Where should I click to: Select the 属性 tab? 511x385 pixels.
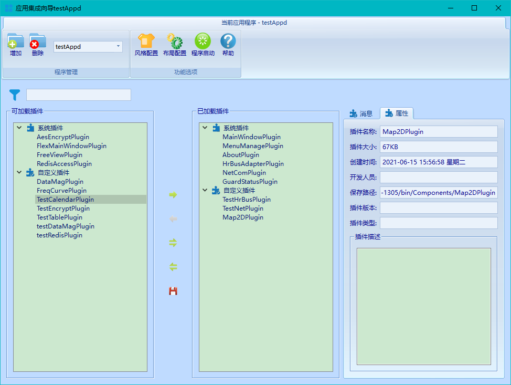coord(397,113)
